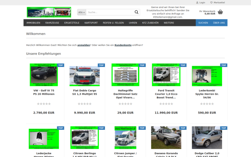Click TOP badge on Lederjacke card

[61, 128]
